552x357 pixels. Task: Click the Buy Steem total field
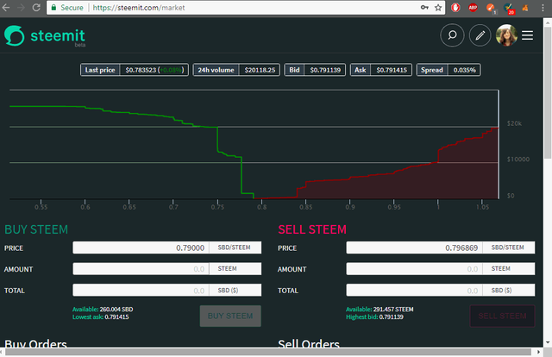coord(141,290)
